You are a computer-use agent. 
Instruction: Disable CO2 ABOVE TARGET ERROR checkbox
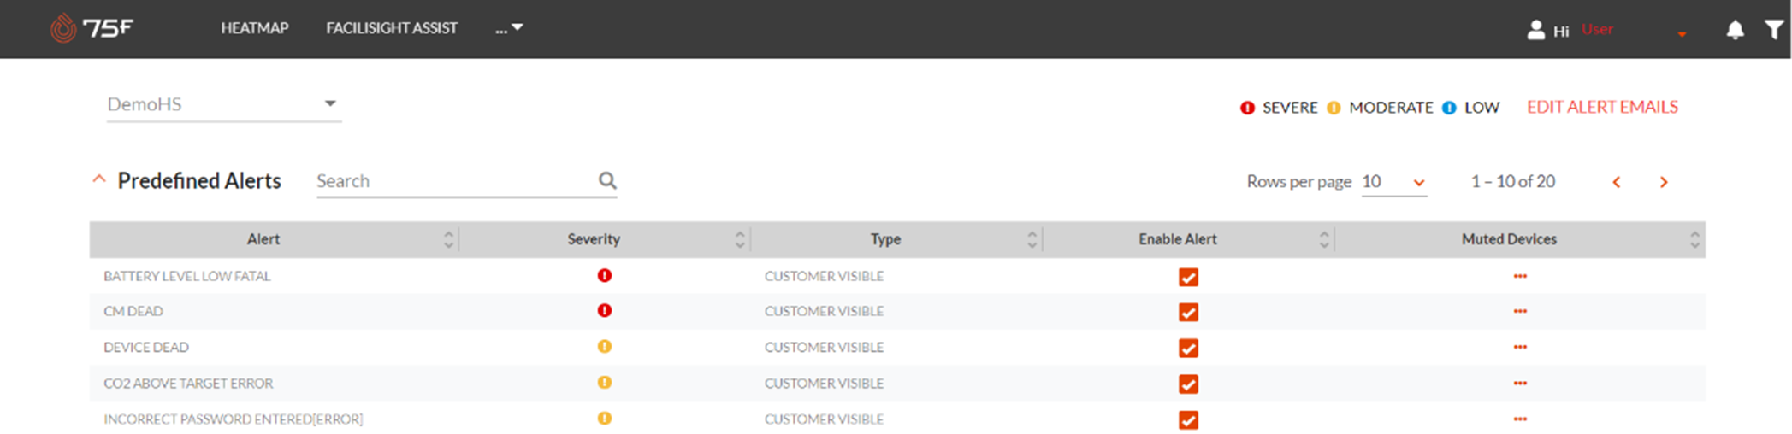pyautogui.click(x=1188, y=384)
